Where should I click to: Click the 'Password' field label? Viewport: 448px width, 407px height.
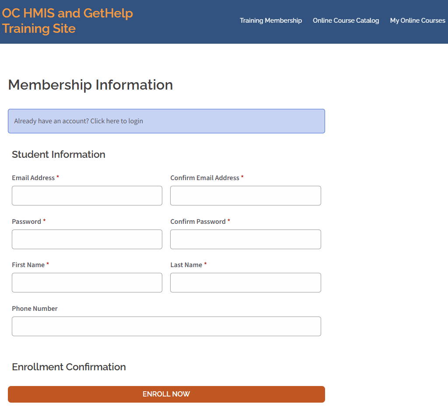(26, 222)
